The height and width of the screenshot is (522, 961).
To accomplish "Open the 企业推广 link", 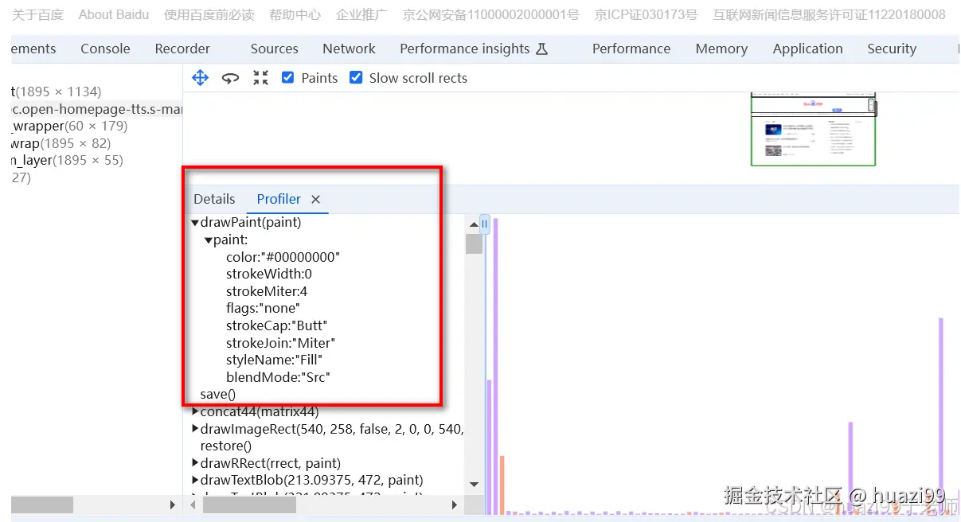I will pos(361,14).
